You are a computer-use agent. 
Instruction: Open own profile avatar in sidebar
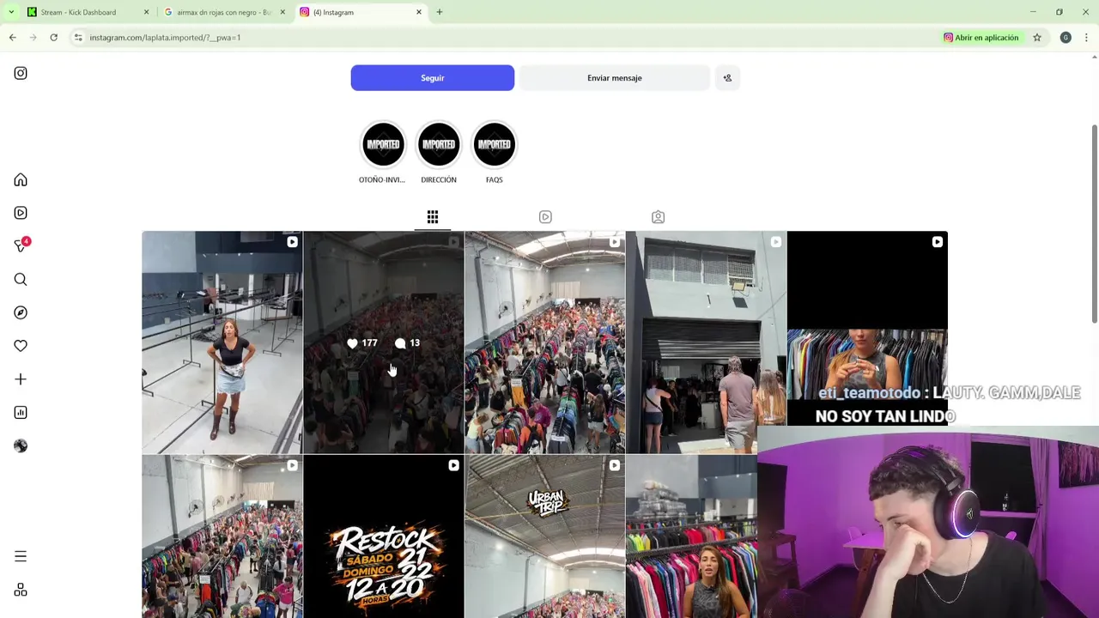coord(21,445)
